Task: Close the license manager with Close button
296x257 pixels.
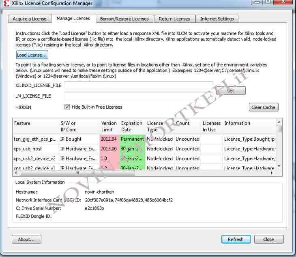Action: 268,240
